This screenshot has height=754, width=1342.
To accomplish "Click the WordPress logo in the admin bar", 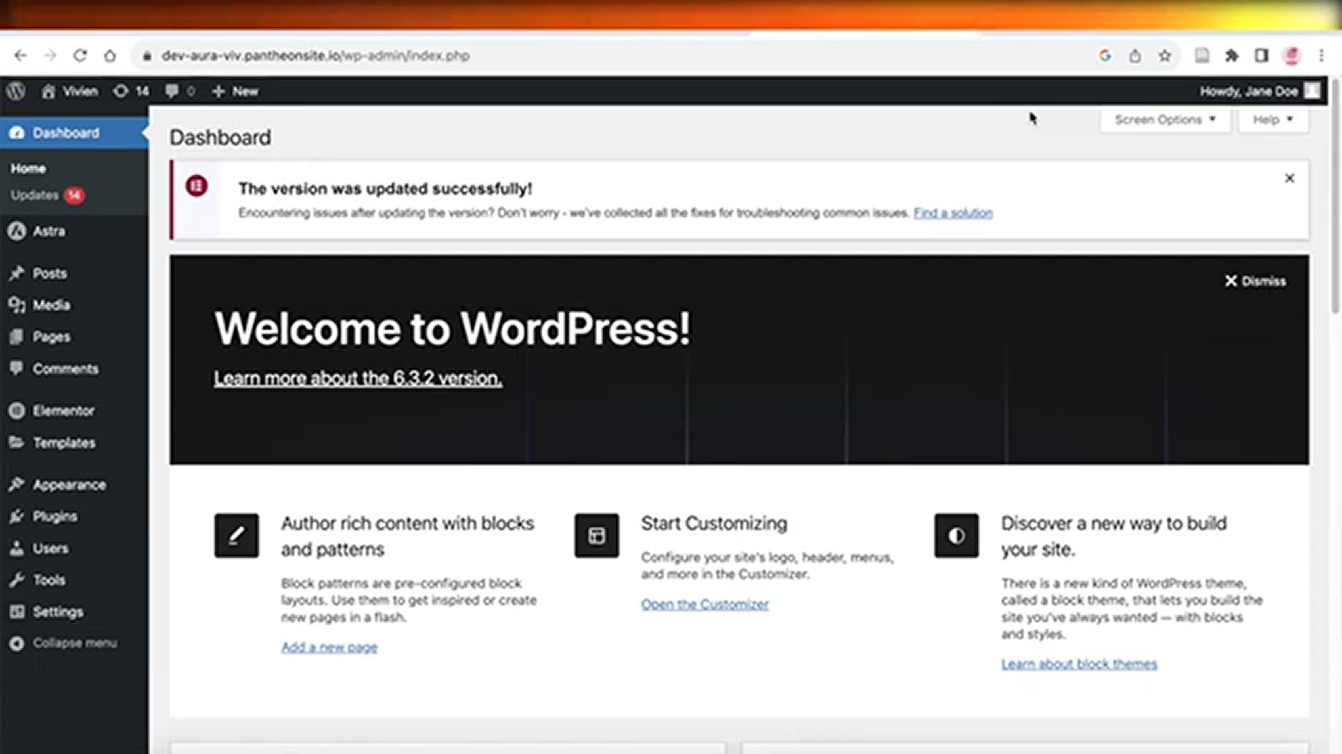I will tap(15, 91).
